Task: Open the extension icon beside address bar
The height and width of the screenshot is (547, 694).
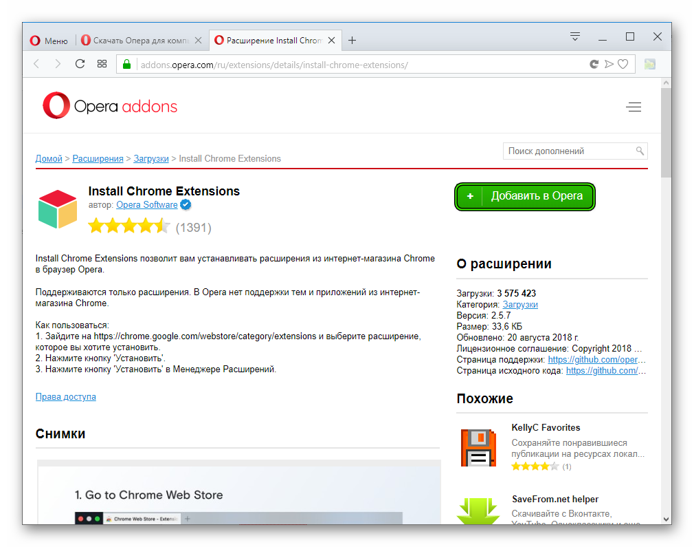Action: point(650,64)
